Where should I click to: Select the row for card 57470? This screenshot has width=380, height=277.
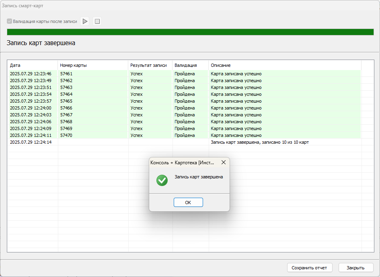point(66,135)
